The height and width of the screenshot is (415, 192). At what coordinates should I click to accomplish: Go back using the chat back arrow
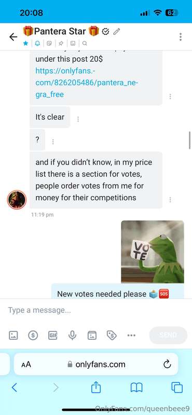13,37
